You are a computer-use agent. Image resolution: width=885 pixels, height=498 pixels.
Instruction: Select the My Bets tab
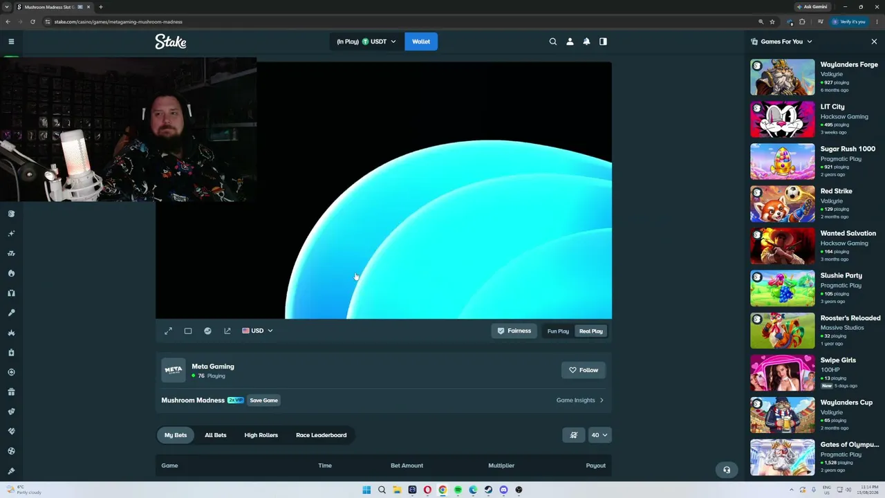pyautogui.click(x=176, y=435)
